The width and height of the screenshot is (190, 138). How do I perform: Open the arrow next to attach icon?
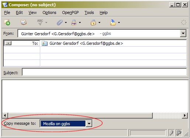tap(66, 22)
